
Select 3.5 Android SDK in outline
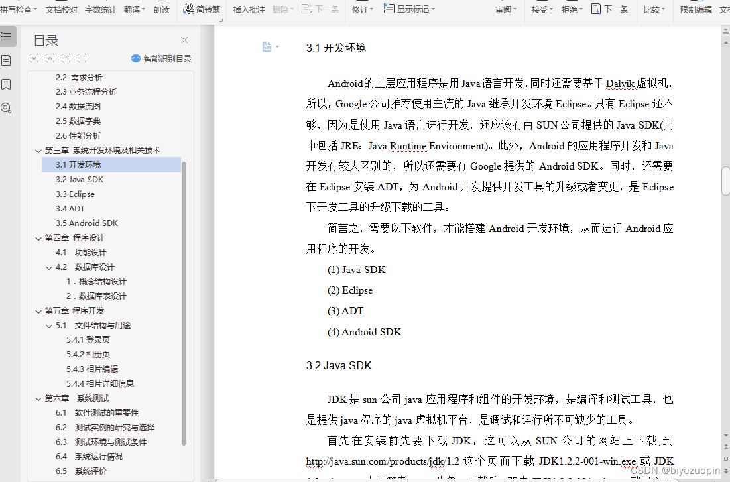coord(87,223)
